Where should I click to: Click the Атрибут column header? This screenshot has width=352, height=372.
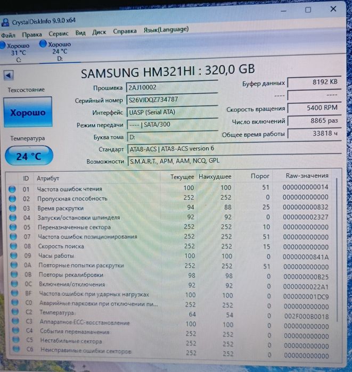[48, 178]
